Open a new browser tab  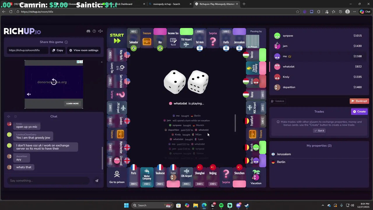pos(244,4)
